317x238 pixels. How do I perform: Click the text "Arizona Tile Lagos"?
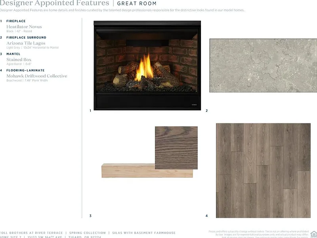26,43
